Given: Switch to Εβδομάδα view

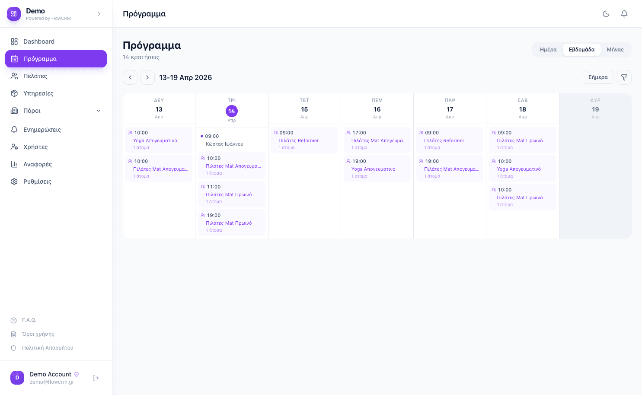Looking at the screenshot, I should [582, 50].
